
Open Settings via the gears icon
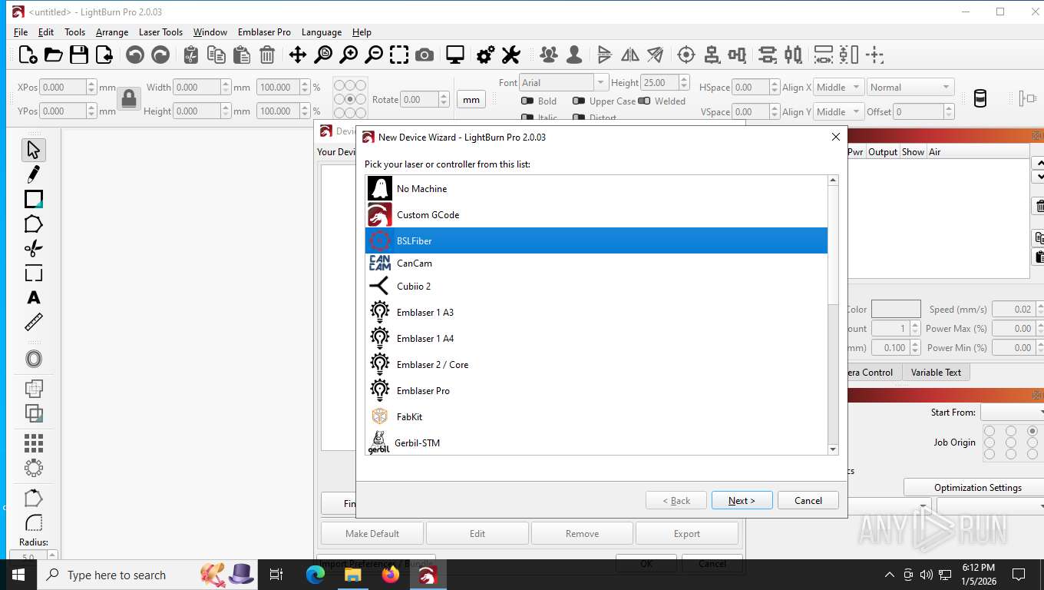pos(486,55)
